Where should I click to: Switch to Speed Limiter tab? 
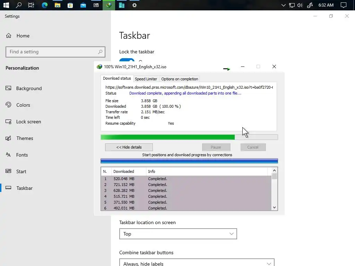point(146,79)
